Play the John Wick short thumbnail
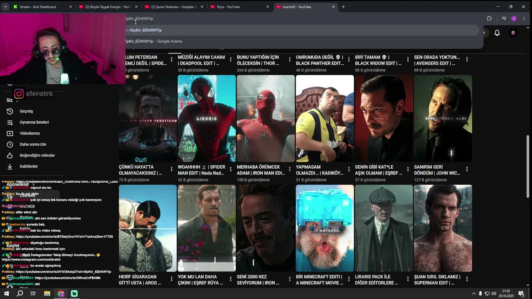Viewport: 532px width, 299px height. point(443,118)
